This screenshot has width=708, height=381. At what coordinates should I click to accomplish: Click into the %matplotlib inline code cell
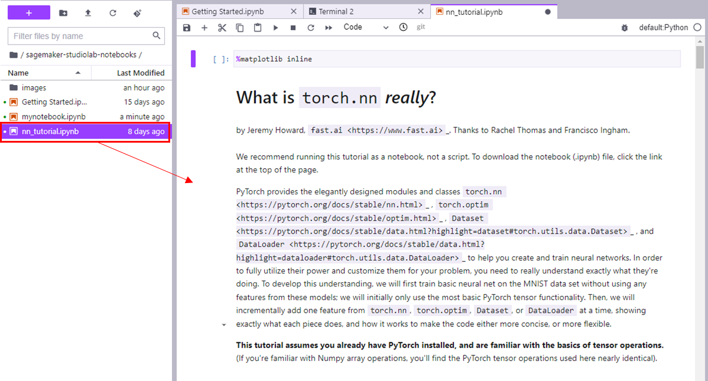tap(456, 59)
